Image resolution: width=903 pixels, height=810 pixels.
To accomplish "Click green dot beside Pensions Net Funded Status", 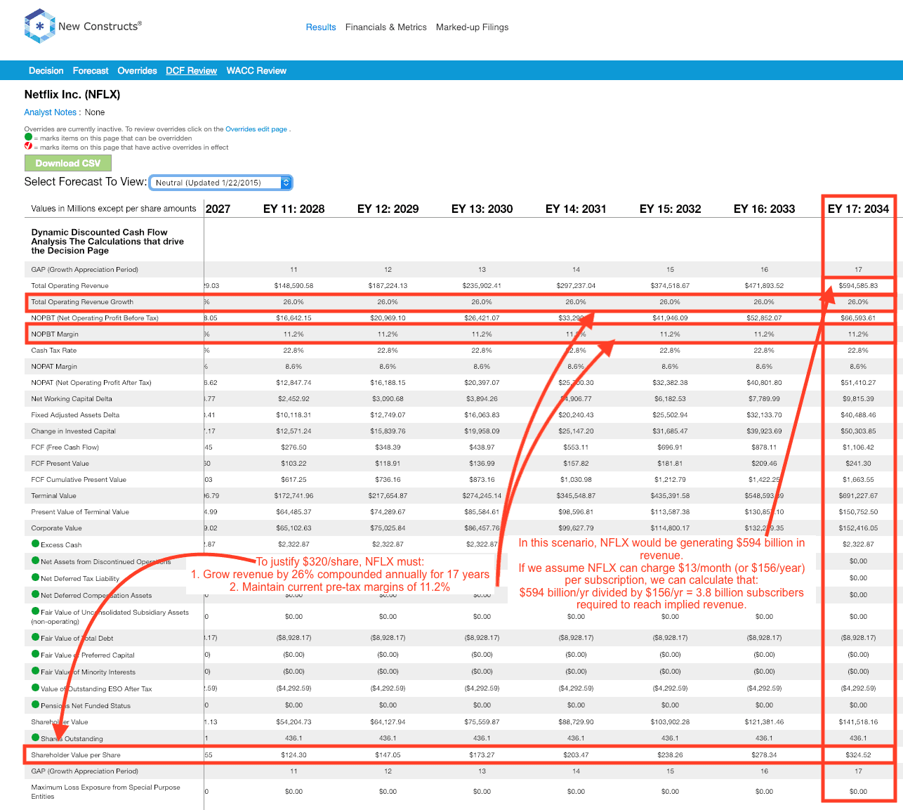I will click(x=35, y=705).
